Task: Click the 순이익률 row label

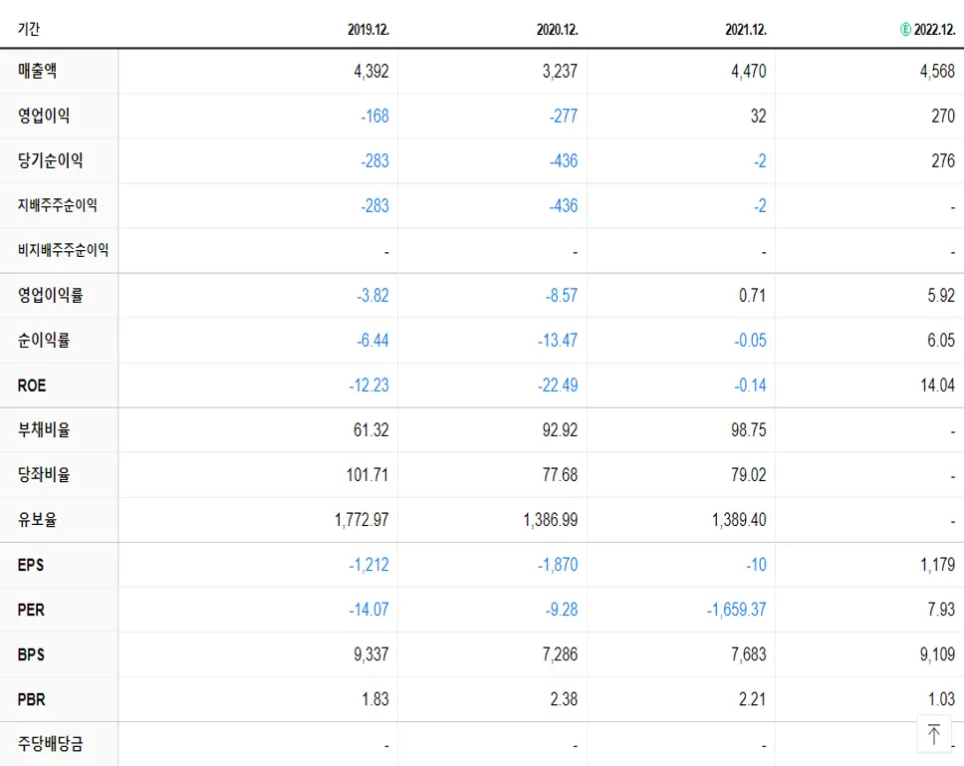Action: point(44,340)
